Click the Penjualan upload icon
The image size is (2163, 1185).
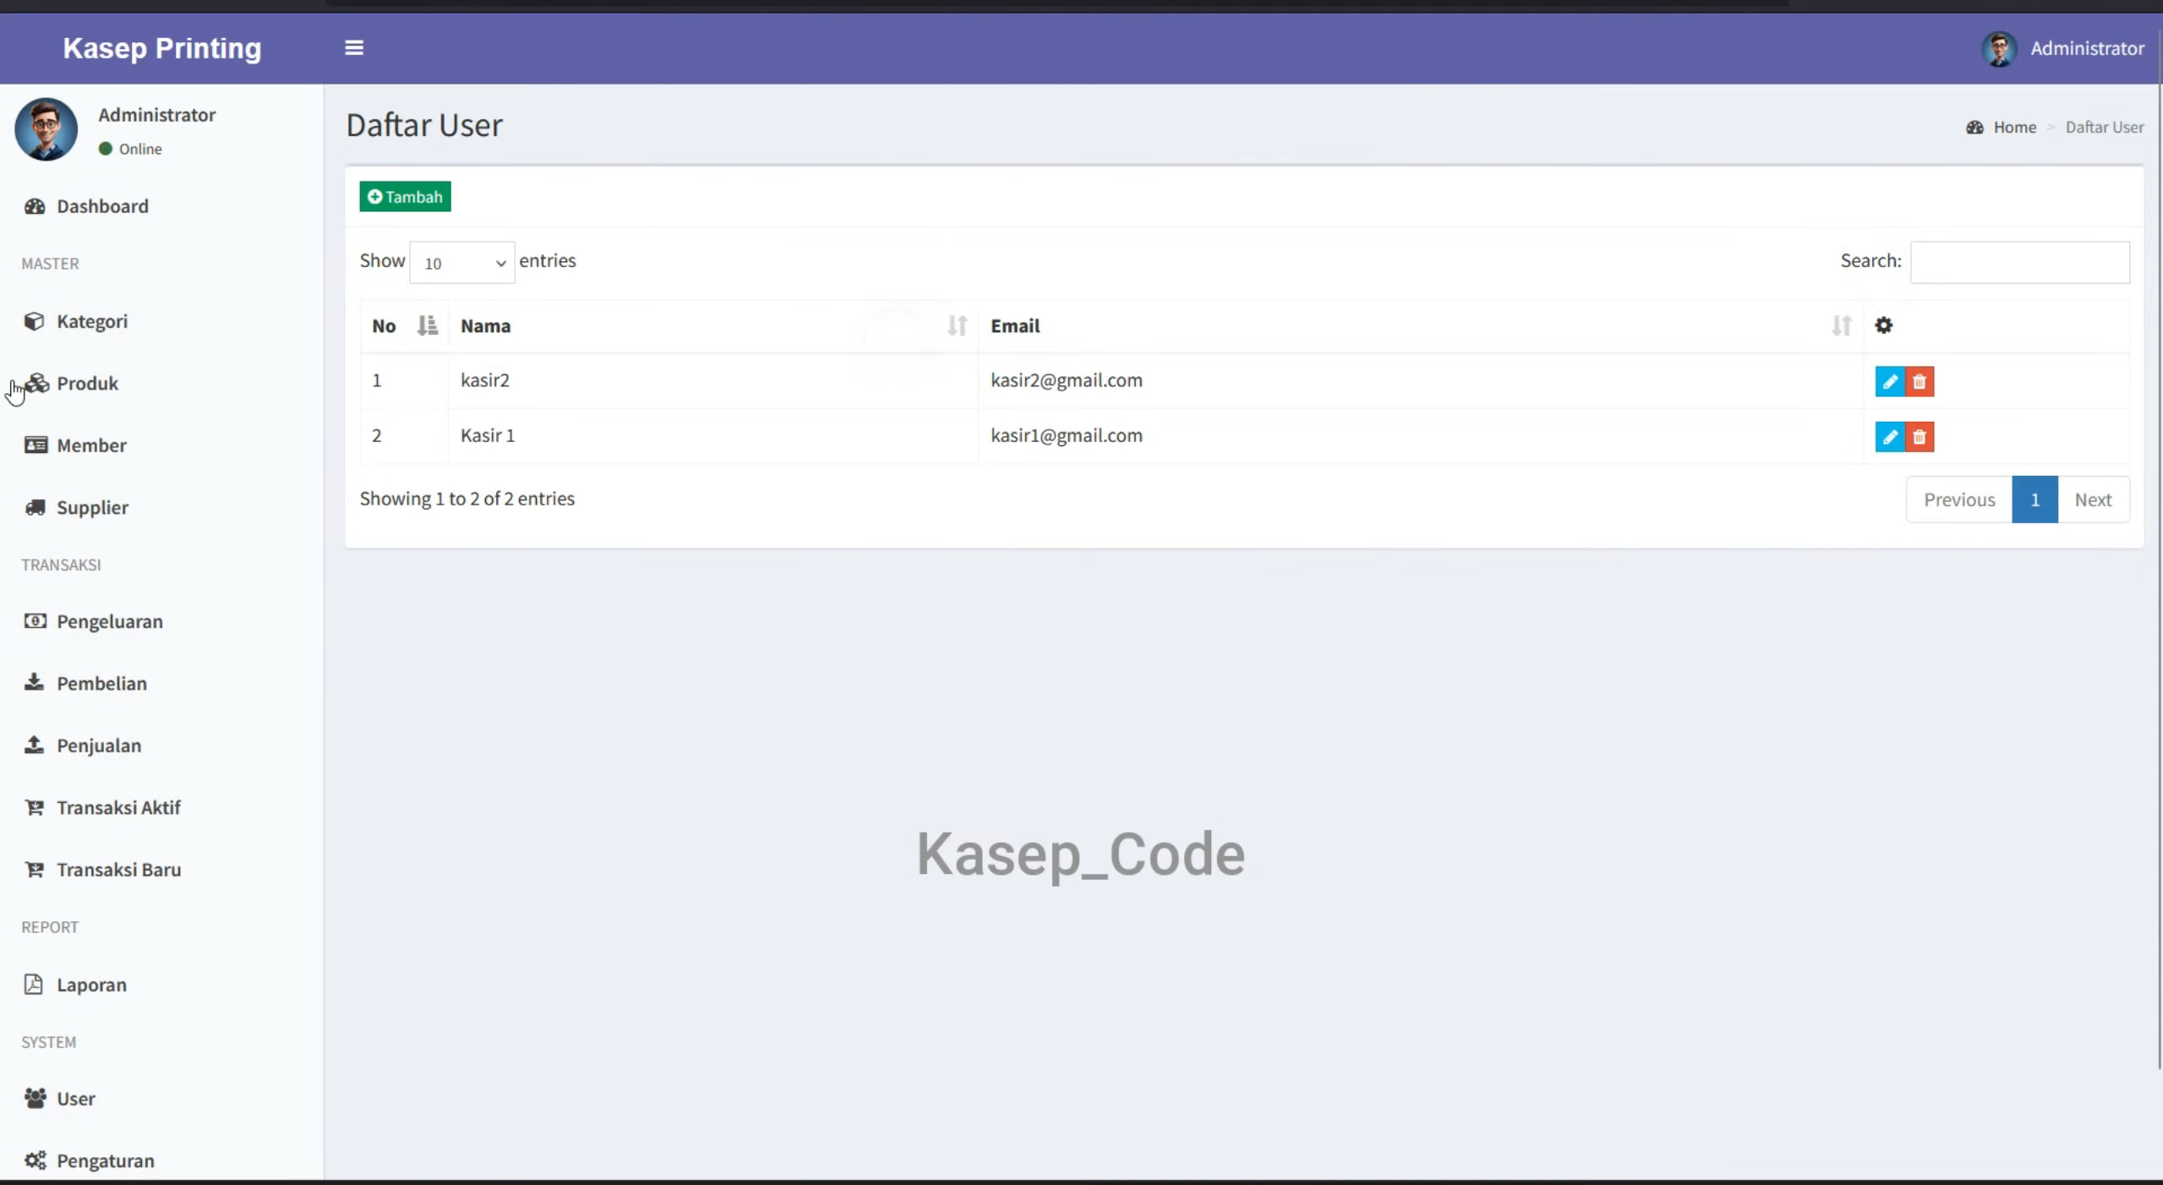(34, 745)
